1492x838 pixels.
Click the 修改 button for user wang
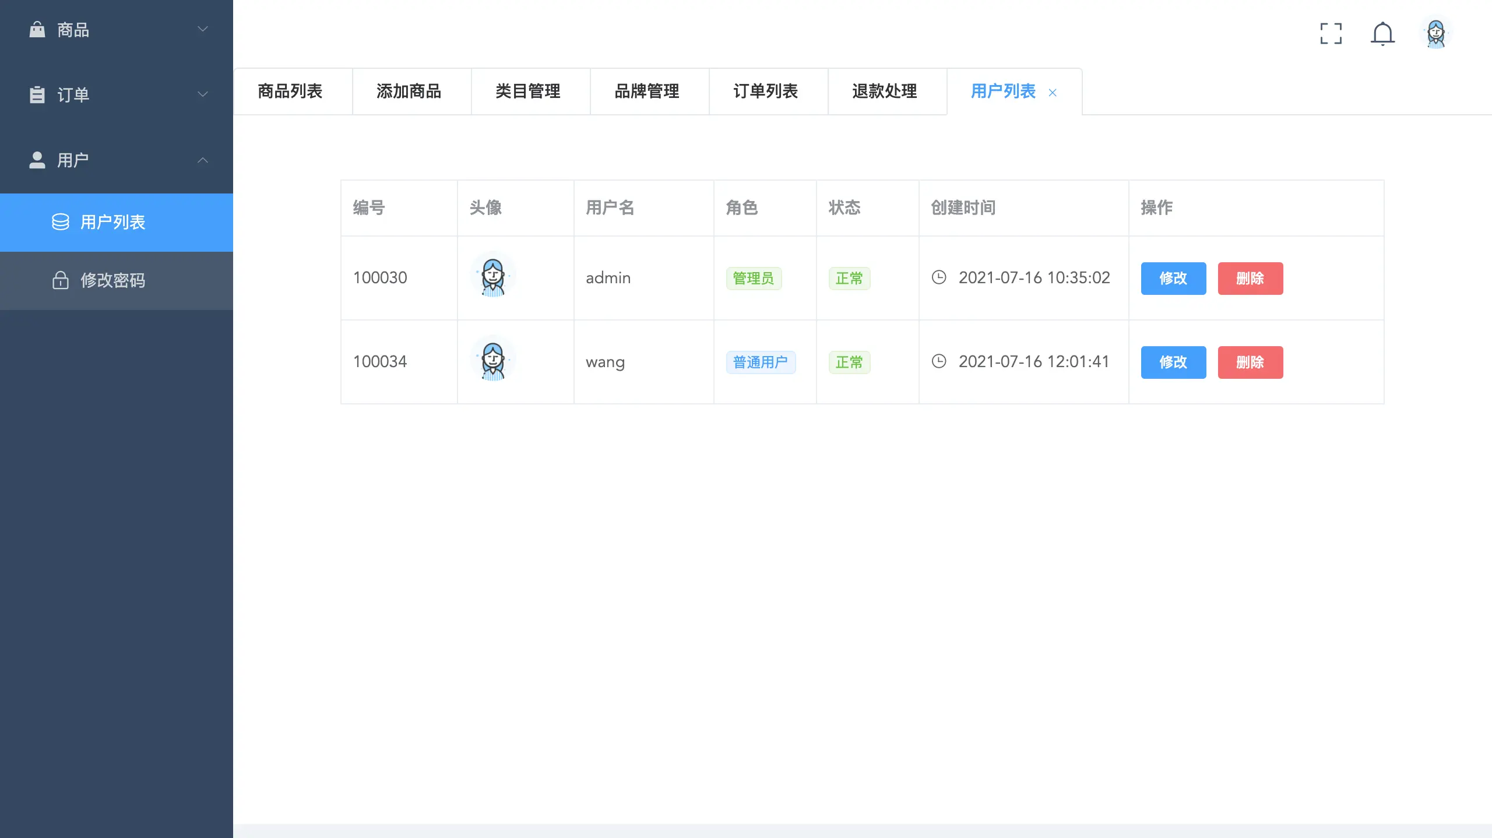[x=1173, y=362]
